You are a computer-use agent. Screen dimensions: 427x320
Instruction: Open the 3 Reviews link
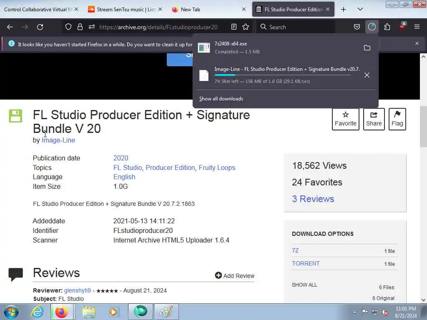(313, 199)
